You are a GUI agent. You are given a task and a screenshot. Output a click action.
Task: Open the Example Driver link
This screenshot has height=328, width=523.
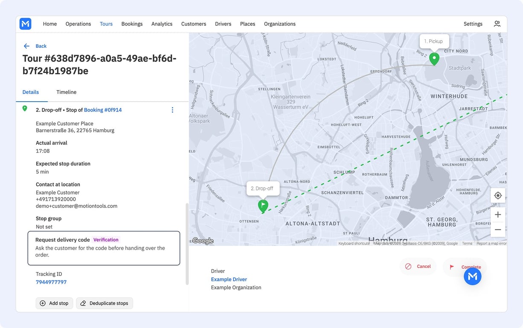pos(229,279)
